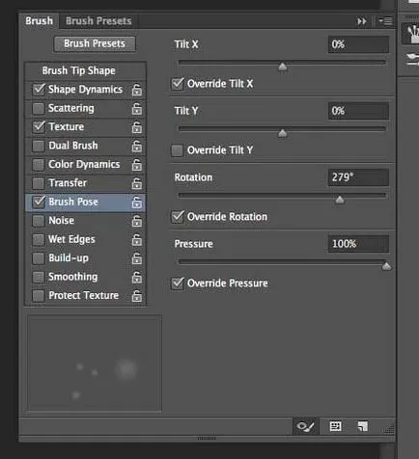Toggle the lock icon beside Protect Texture
This screenshot has width=419, height=459.
click(137, 296)
